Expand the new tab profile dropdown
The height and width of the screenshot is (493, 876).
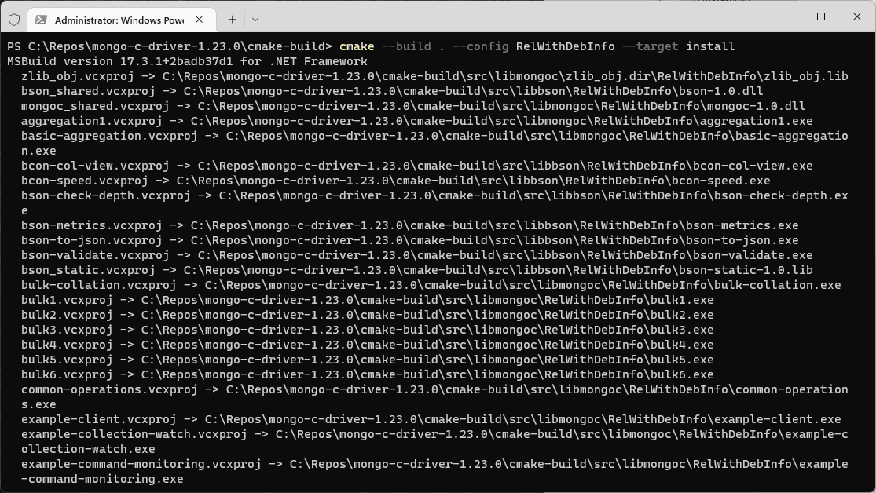pos(255,19)
